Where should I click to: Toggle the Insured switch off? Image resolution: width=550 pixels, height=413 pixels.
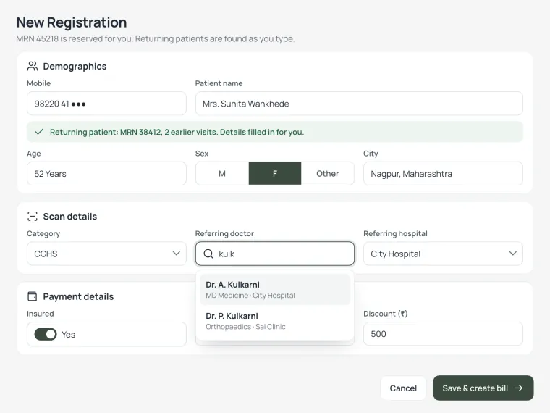[46, 334]
